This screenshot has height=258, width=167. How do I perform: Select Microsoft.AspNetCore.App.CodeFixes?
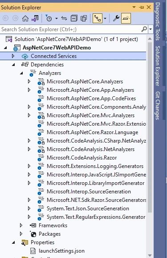click(91, 98)
